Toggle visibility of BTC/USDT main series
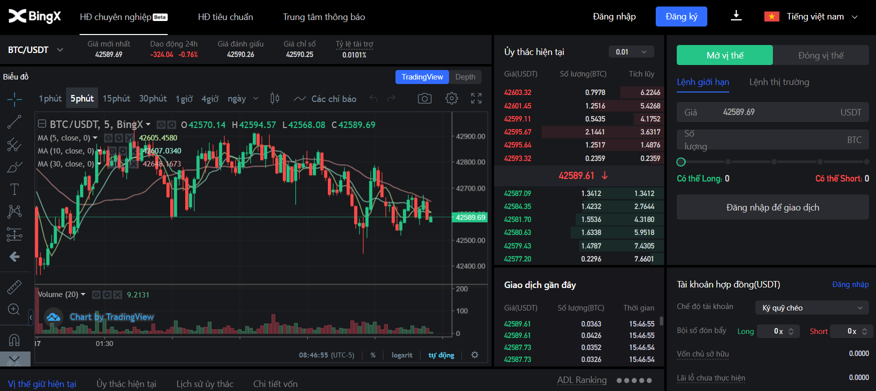The width and height of the screenshot is (876, 391). [x=161, y=124]
